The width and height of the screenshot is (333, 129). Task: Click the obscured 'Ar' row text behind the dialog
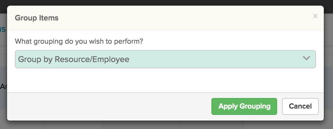point(4,86)
